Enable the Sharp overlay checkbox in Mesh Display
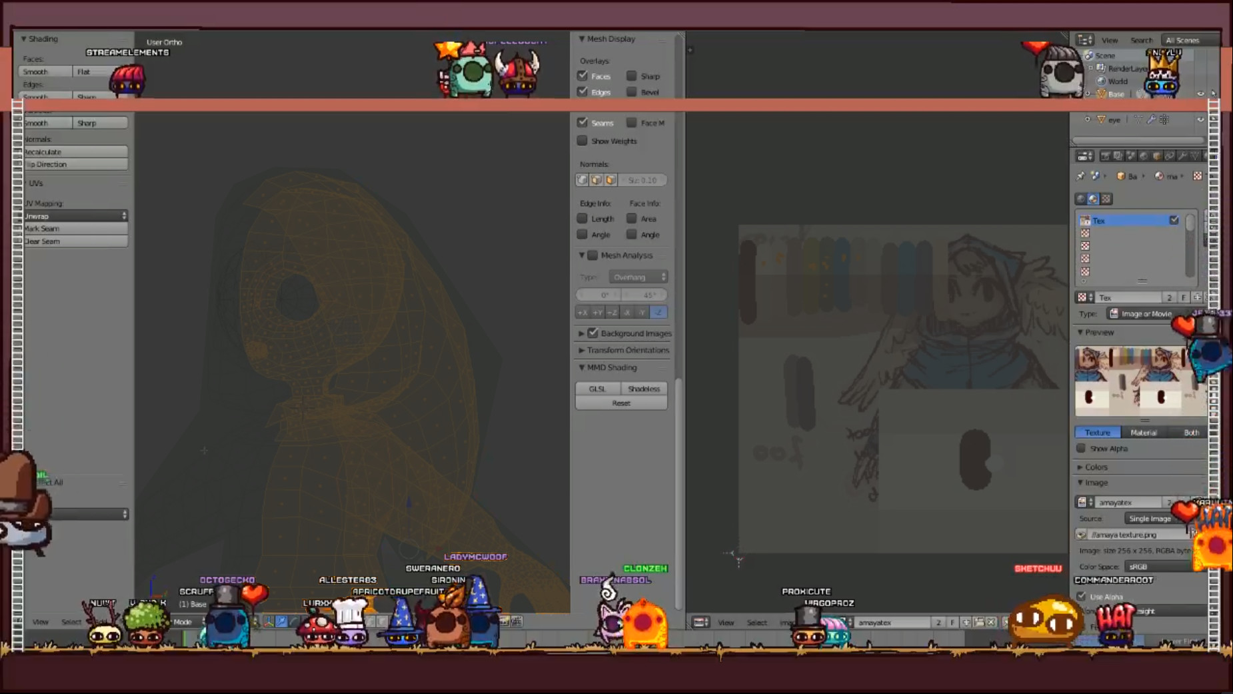The height and width of the screenshot is (694, 1233). 632,75
